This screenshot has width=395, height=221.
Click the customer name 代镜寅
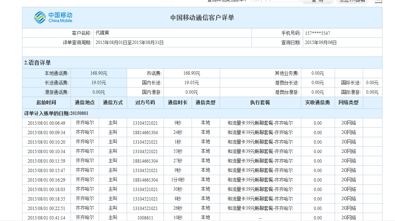click(x=102, y=33)
